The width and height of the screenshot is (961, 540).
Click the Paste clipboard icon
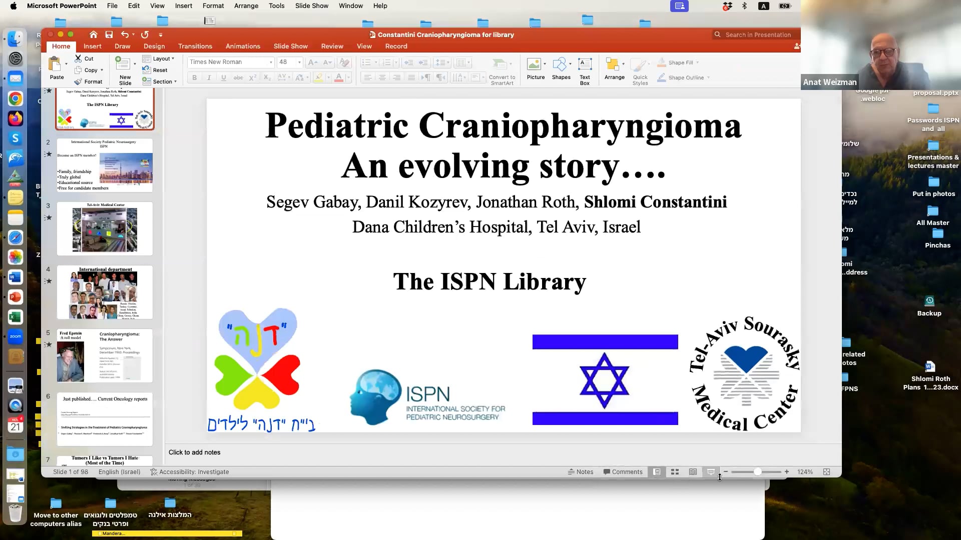click(55, 64)
